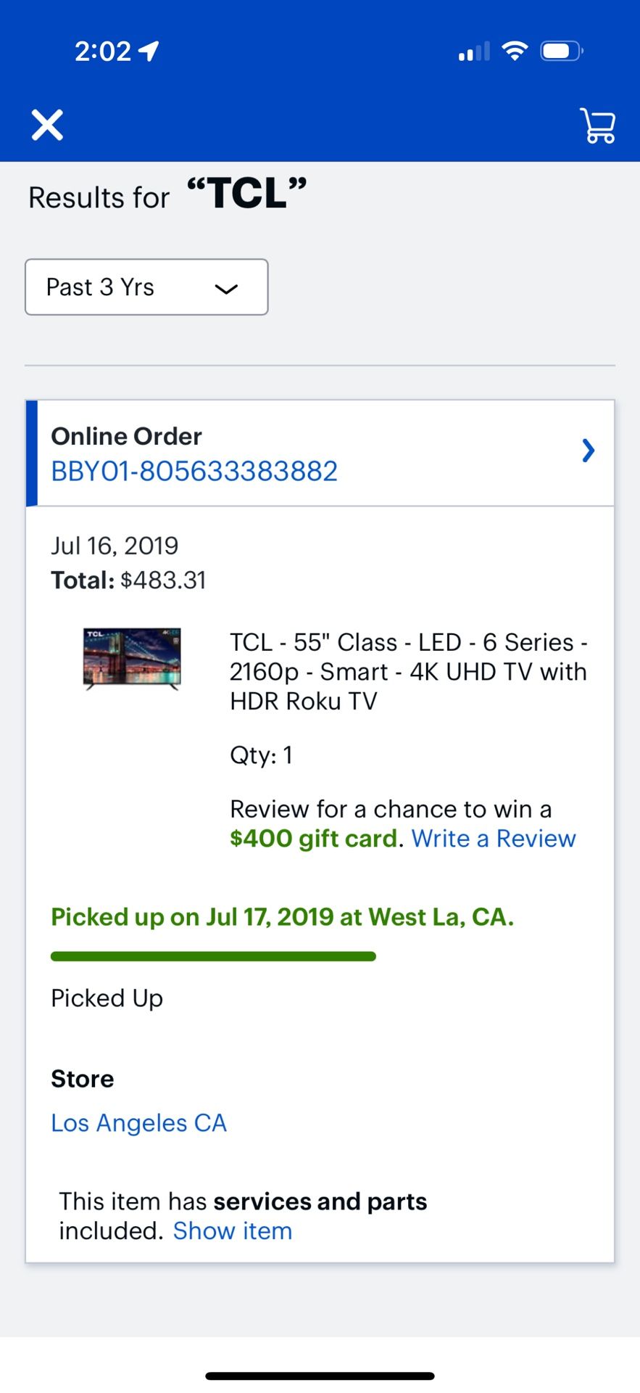The image size is (640, 1393).
Task: Open order number BBY01-805633383882
Action: 194,472
